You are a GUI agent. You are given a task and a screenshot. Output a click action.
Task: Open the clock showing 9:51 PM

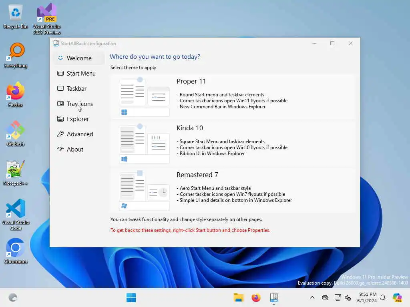(x=367, y=297)
